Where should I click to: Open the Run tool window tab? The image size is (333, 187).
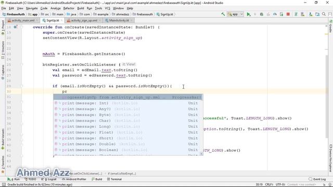pos(14,179)
